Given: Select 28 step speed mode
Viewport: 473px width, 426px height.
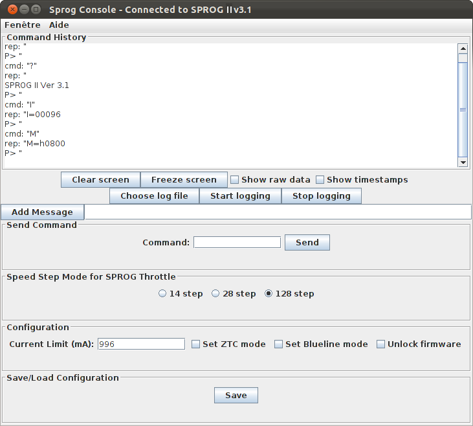Looking at the screenshot, I should (x=215, y=293).
